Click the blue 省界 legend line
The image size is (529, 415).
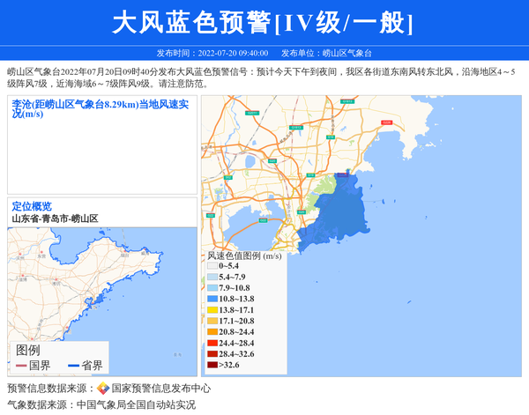tap(74, 366)
